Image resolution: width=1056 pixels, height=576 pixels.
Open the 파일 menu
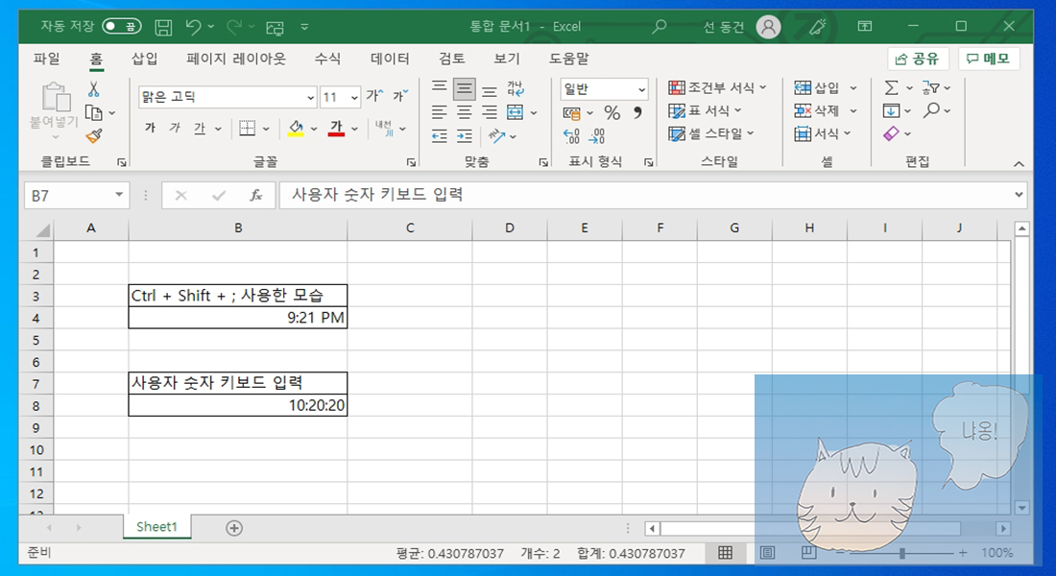46,59
